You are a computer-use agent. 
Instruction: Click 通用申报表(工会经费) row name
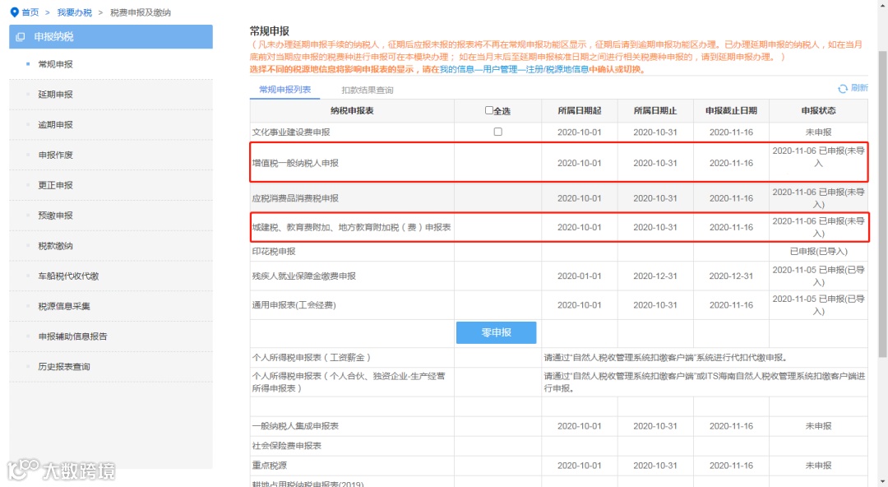(x=294, y=305)
